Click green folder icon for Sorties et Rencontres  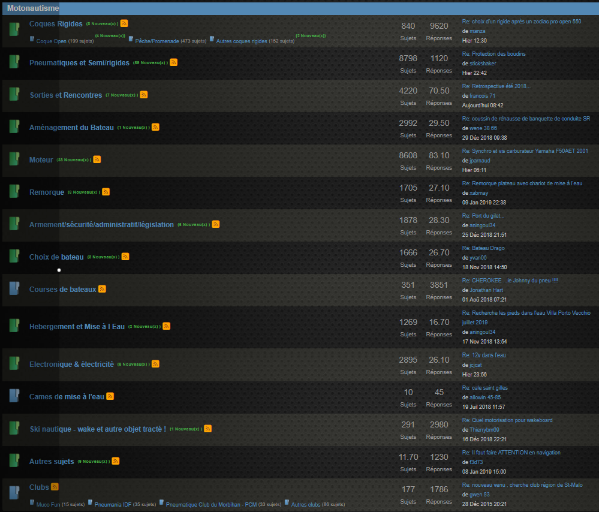point(15,94)
